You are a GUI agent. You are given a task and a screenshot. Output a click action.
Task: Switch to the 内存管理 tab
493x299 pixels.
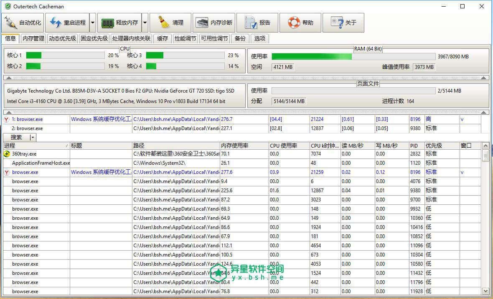click(33, 39)
